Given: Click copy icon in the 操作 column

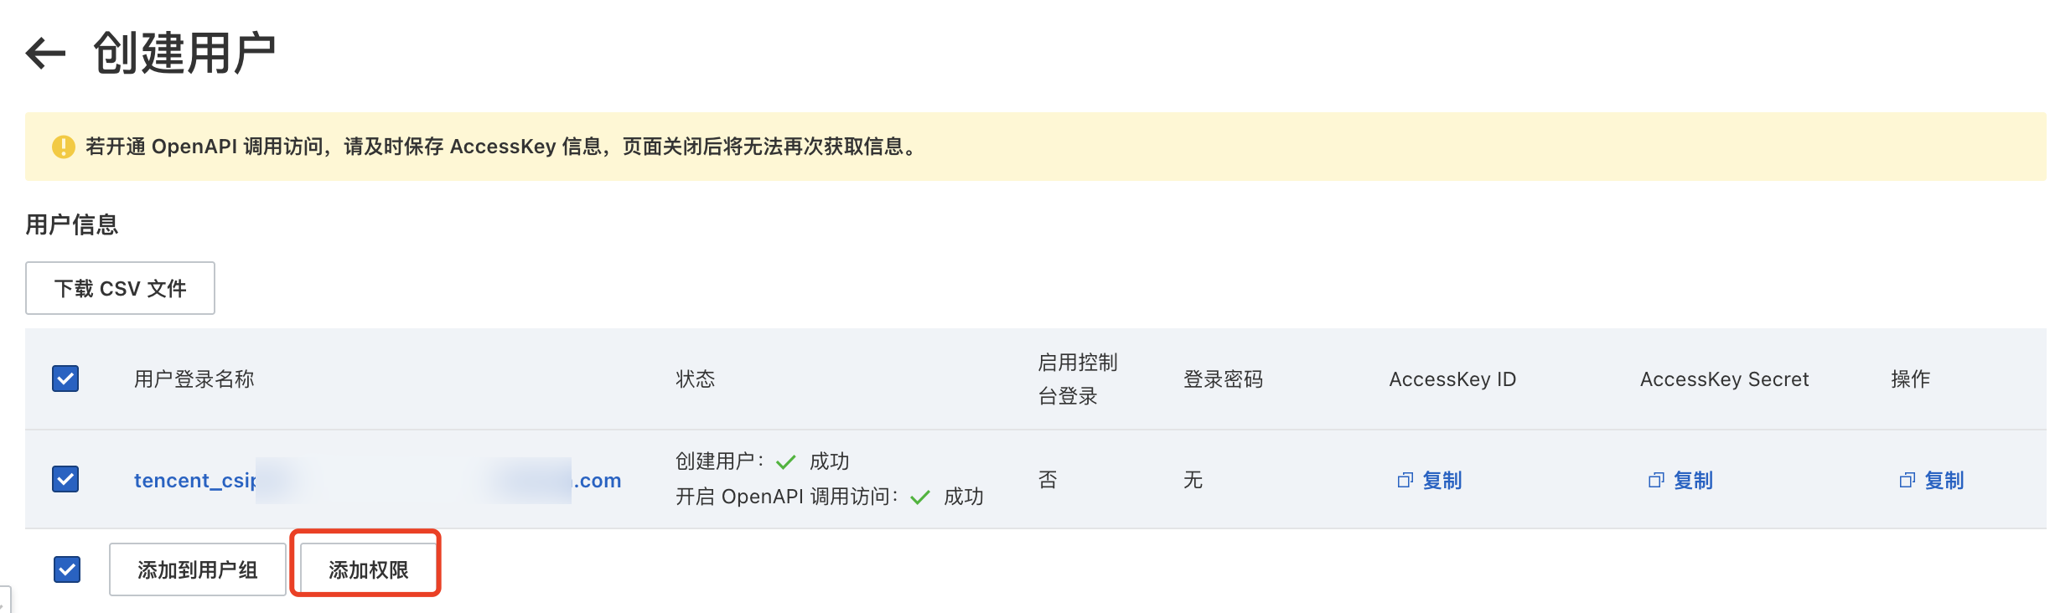Looking at the screenshot, I should coord(1907,480).
